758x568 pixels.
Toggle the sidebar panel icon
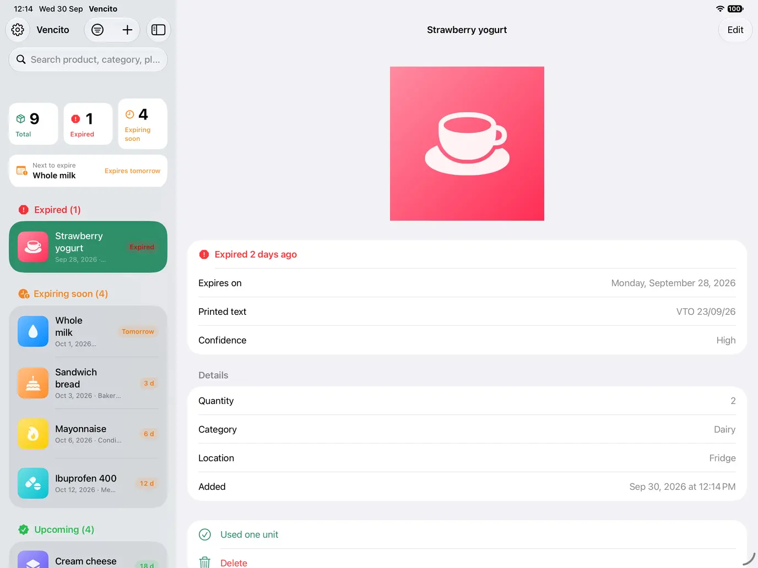coord(159,30)
